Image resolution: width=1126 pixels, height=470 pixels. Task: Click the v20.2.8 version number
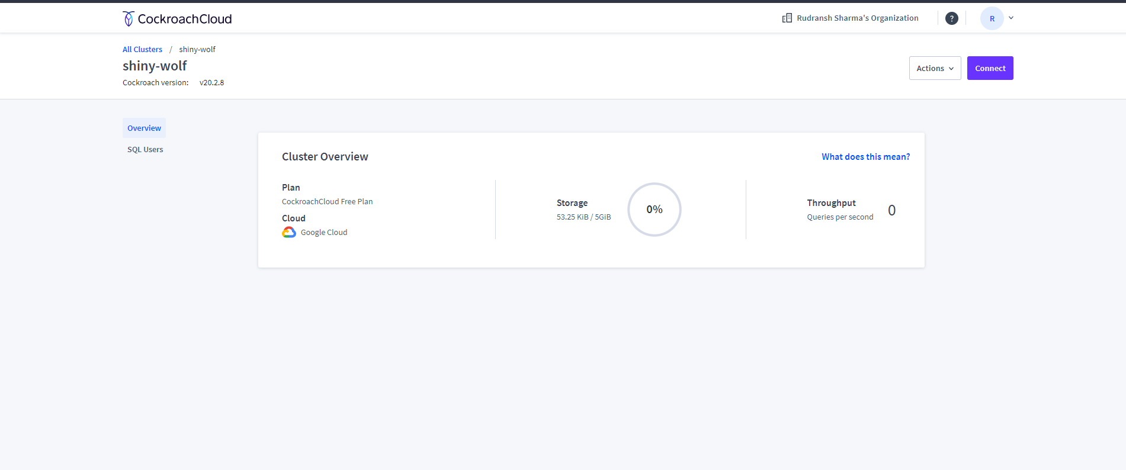211,83
